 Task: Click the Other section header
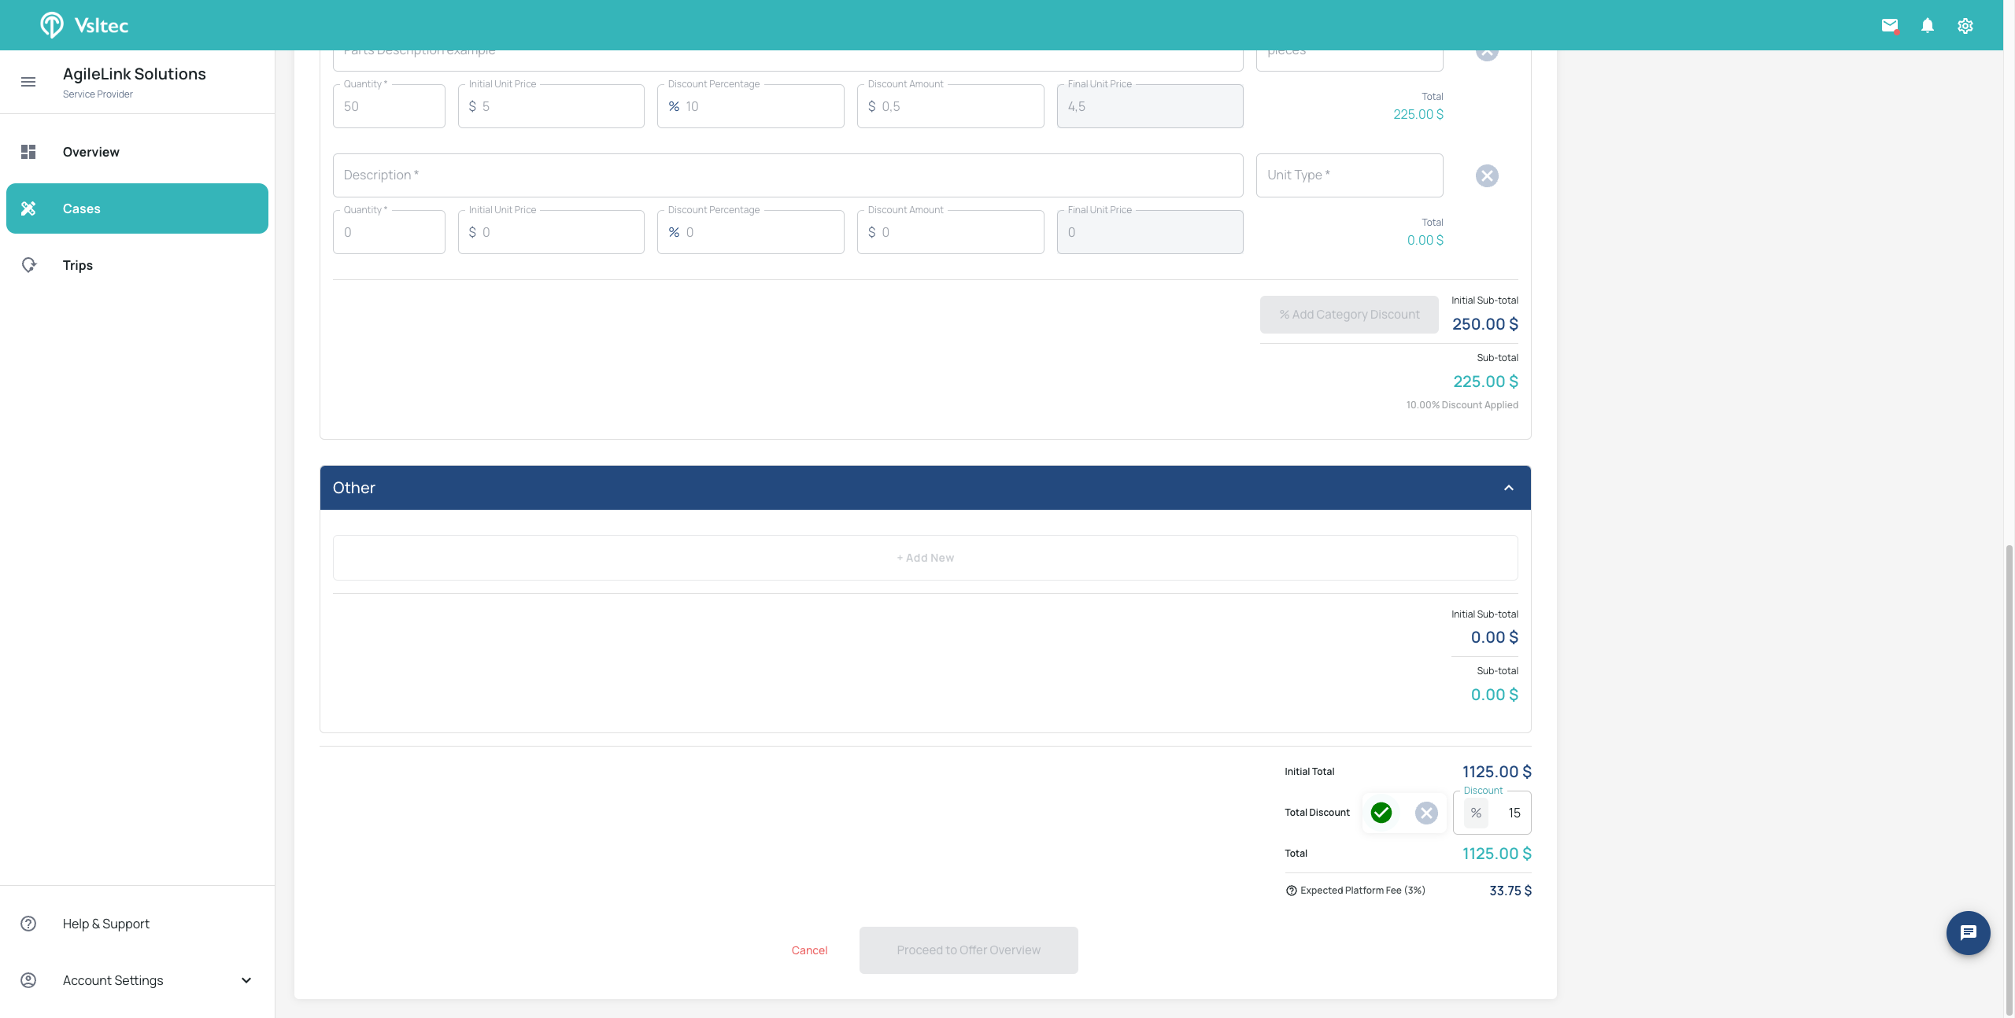[925, 488]
